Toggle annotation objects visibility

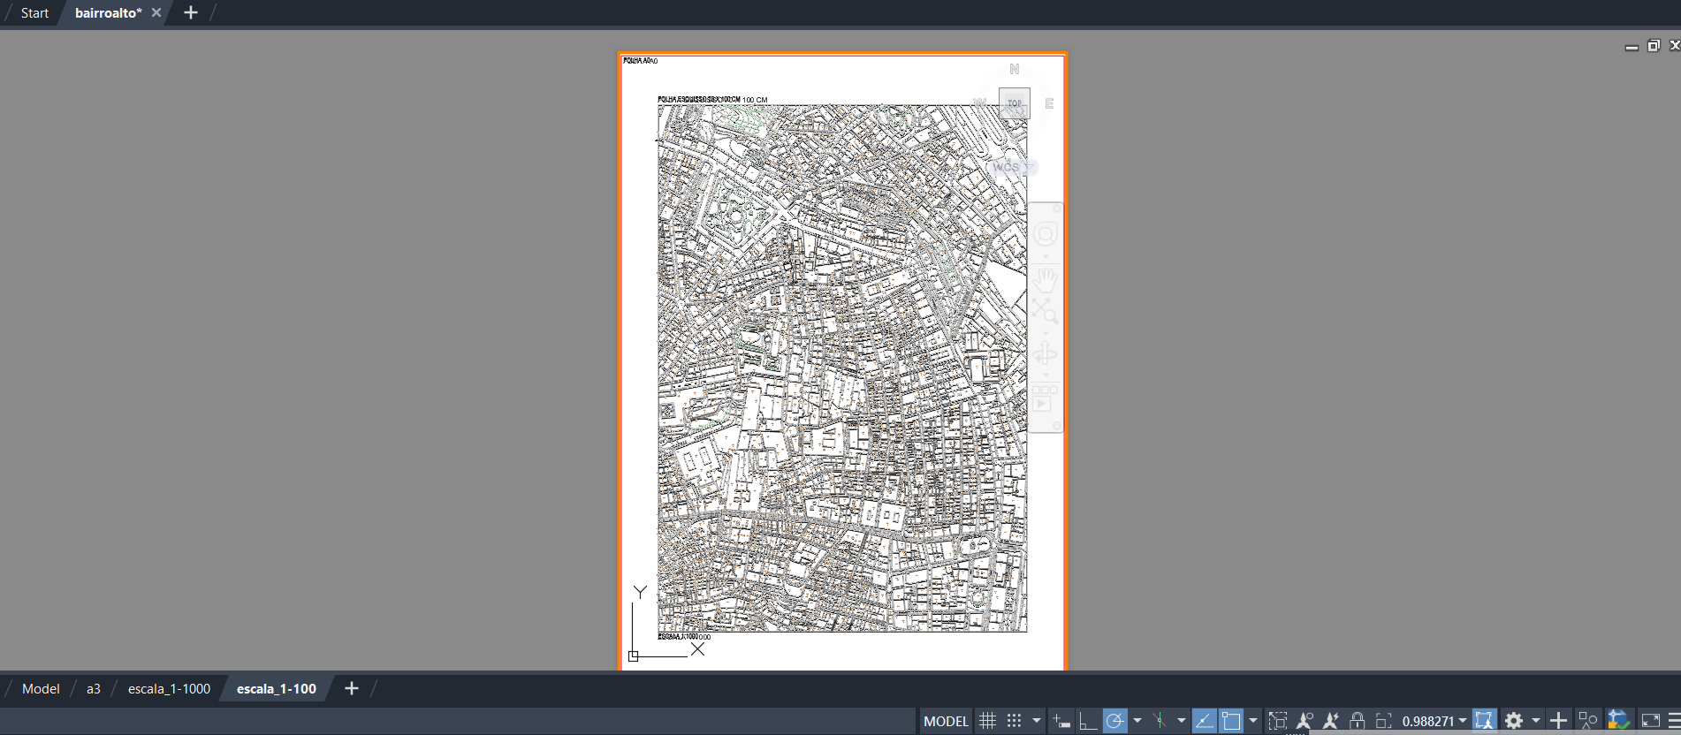[x=1304, y=721]
